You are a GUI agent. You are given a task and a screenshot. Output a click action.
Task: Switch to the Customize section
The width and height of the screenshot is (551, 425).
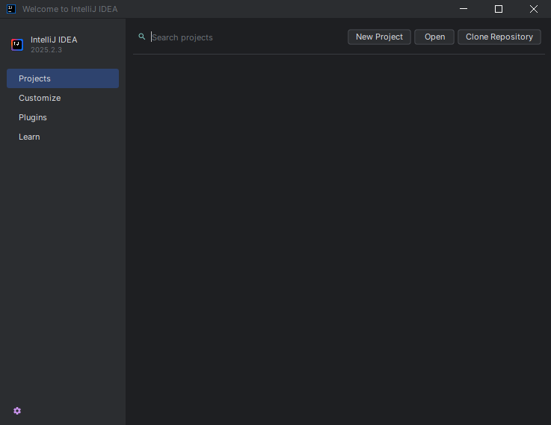click(40, 98)
